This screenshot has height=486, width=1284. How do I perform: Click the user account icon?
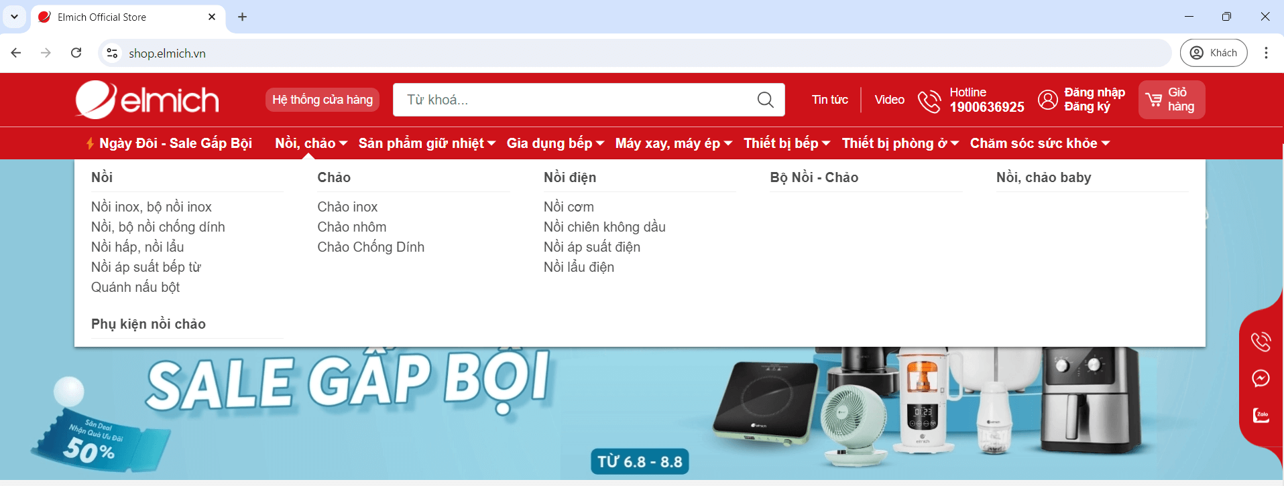pos(1047,100)
